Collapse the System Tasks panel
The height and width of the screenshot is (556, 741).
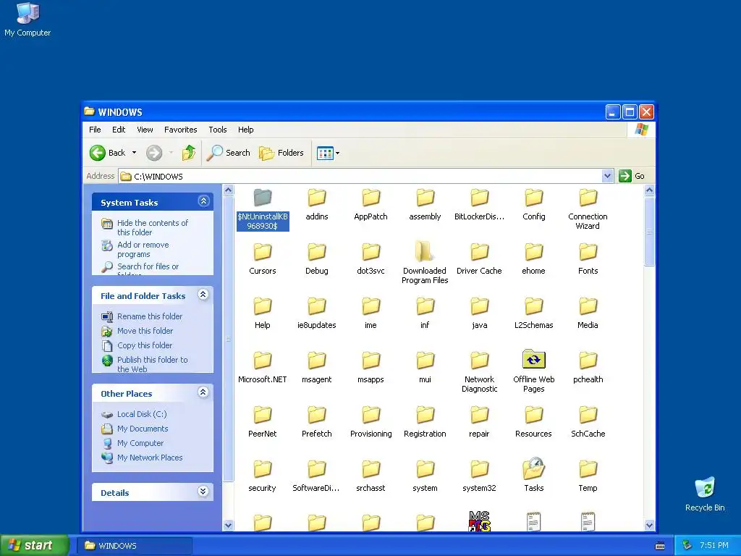click(x=203, y=201)
